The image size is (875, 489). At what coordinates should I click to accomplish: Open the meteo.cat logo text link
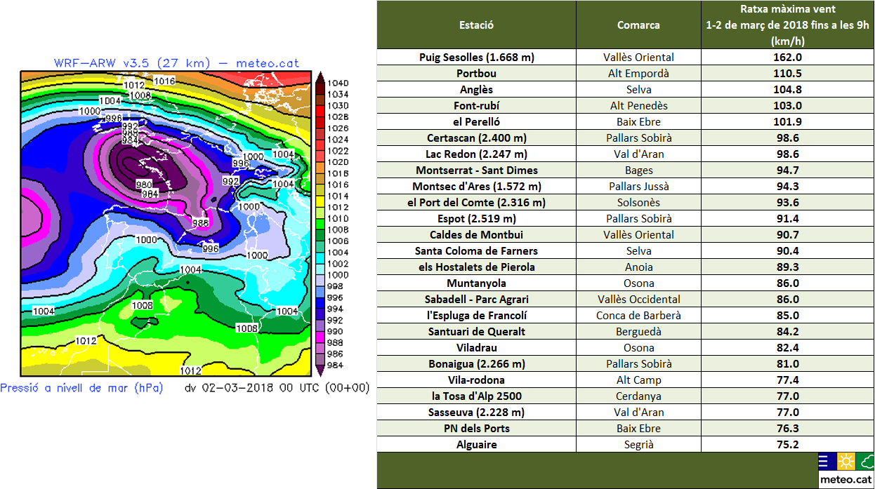coord(846,480)
